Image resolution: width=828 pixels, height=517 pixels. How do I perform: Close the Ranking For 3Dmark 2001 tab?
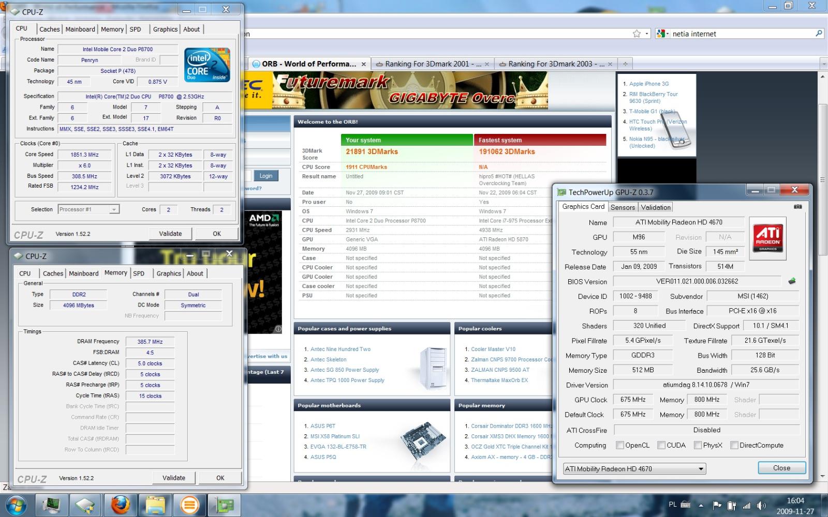pos(486,64)
